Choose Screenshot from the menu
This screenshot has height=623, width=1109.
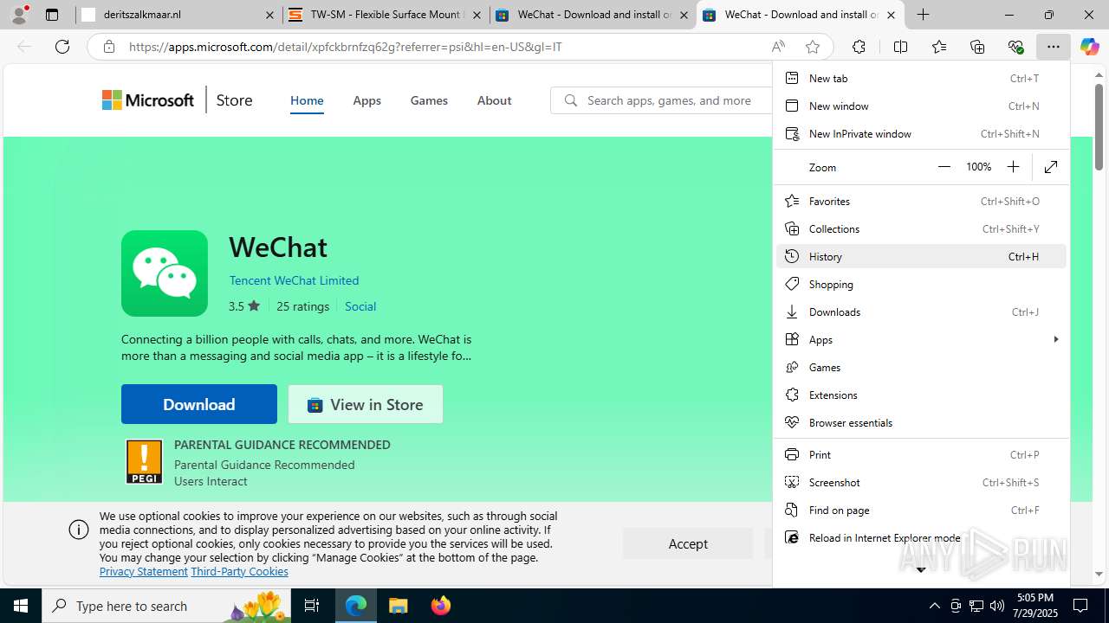pos(921,482)
